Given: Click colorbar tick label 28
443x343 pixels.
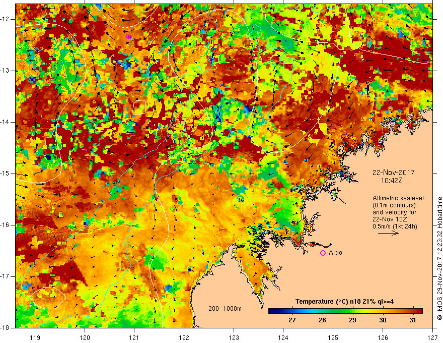Looking at the screenshot, I should click(x=322, y=320).
